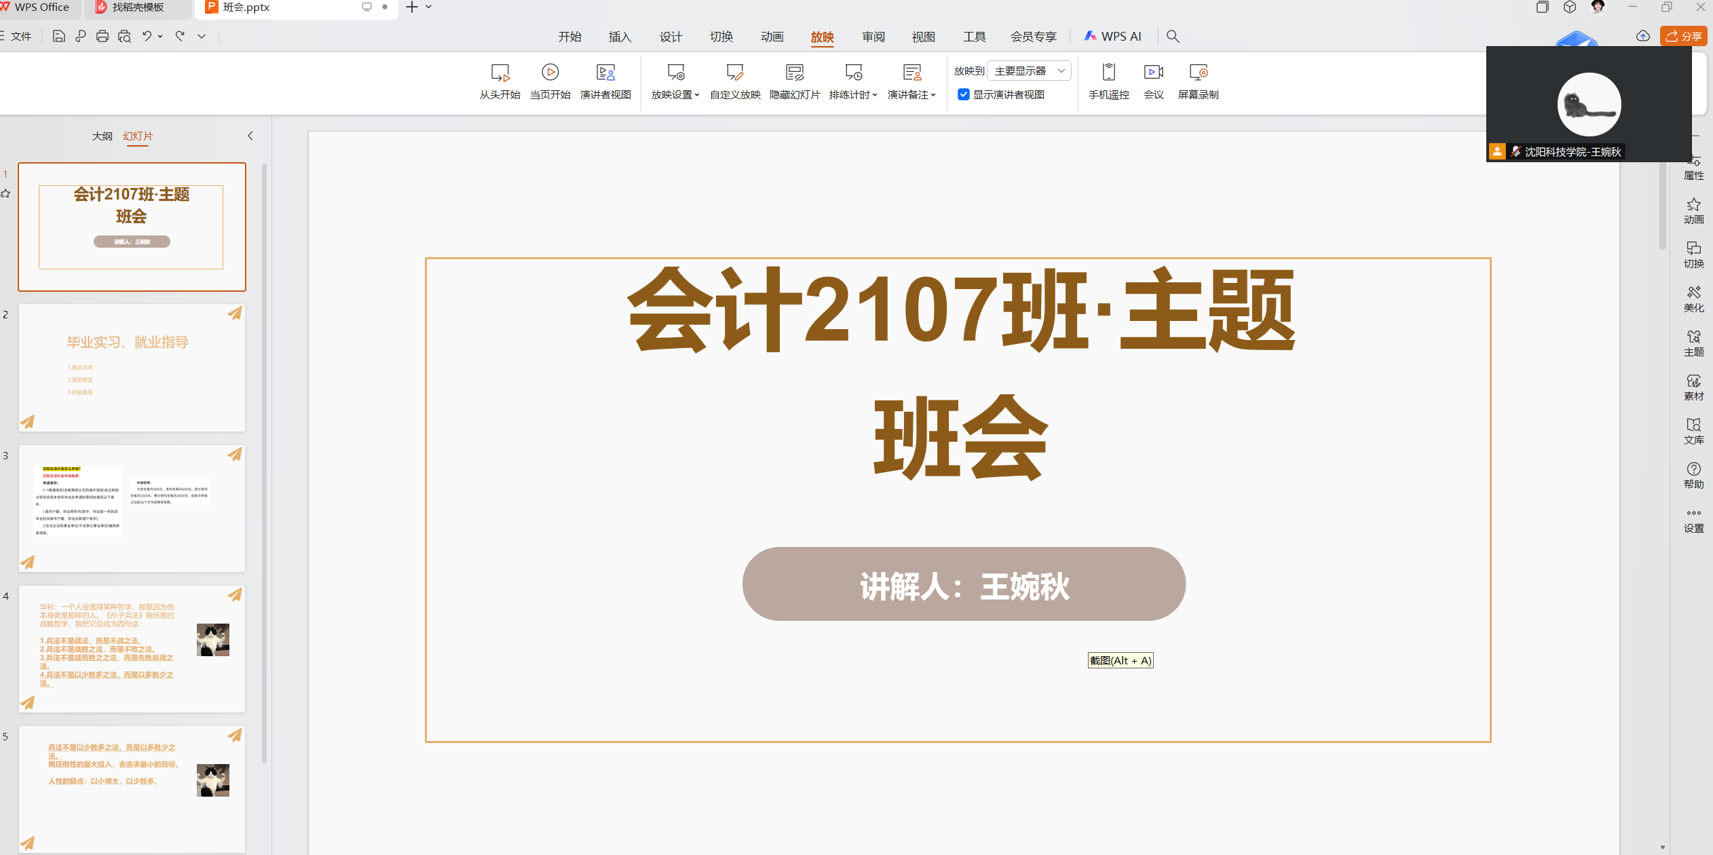1713x855 pixels.
Task: Uncheck 显示演讲者视图 checkbox
Action: pyautogui.click(x=964, y=94)
